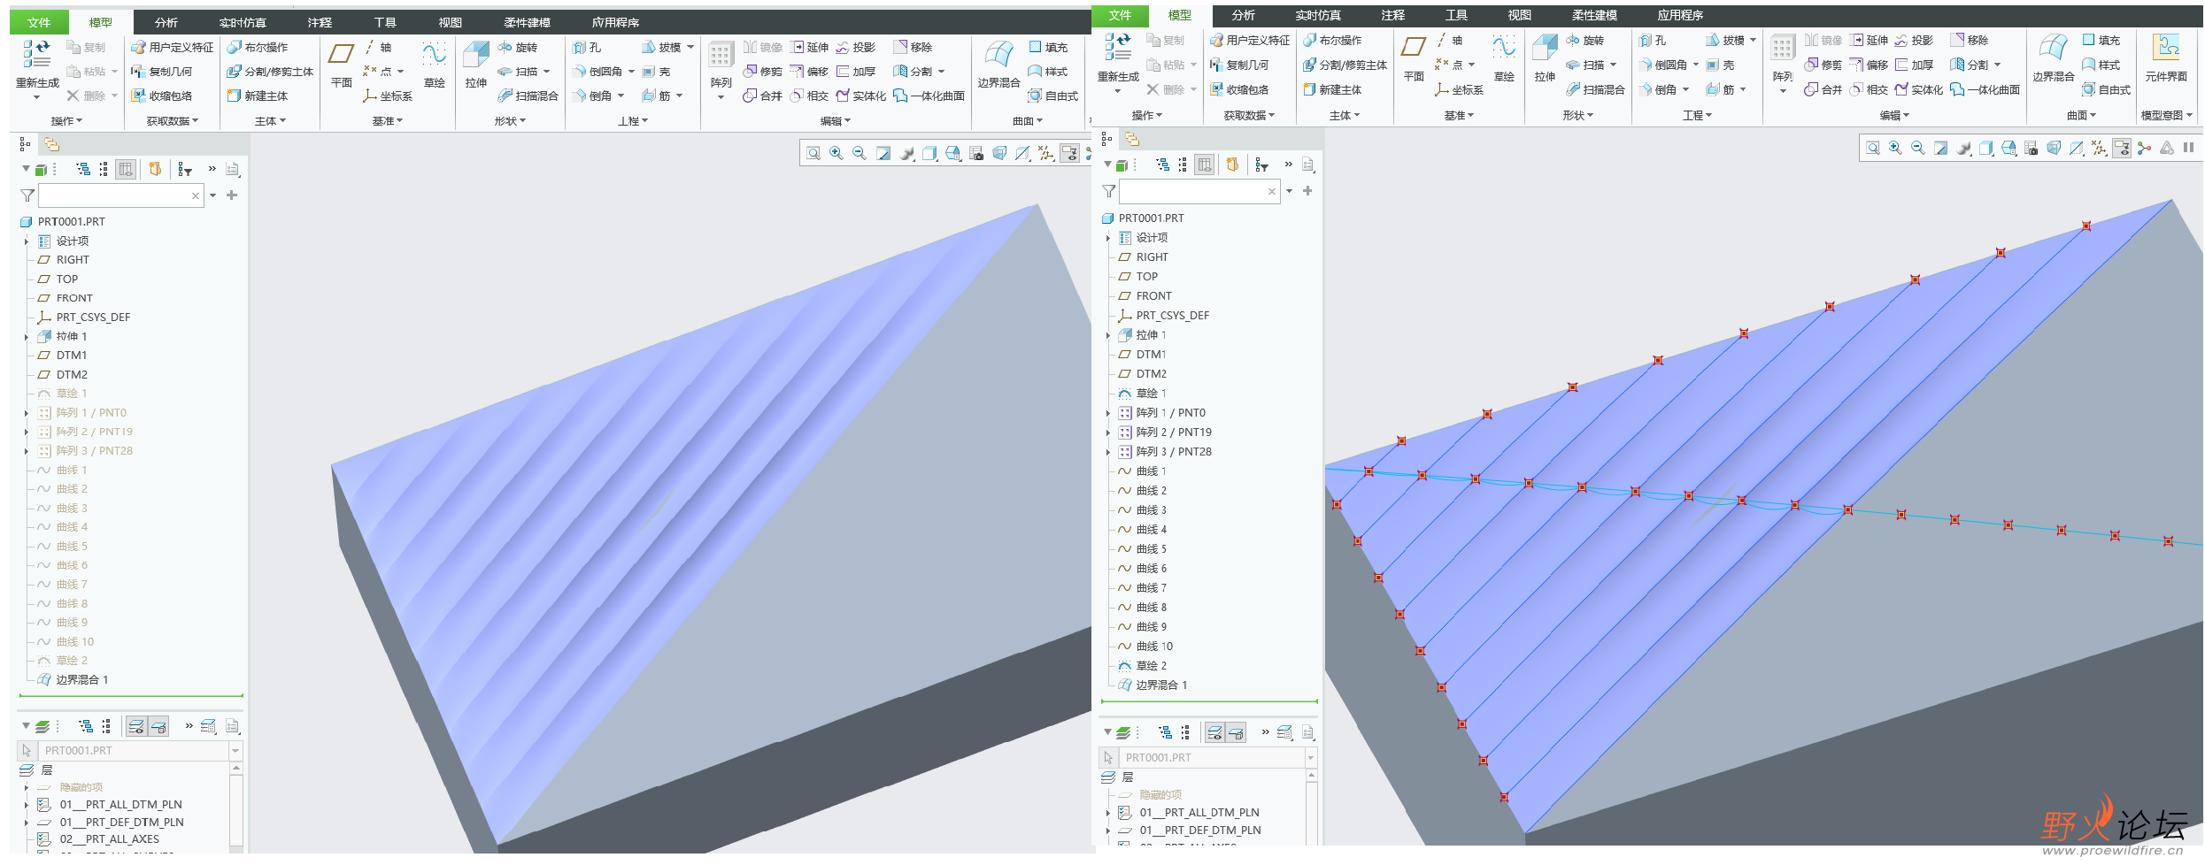
Task: Clear search filter X in right model tree
Action: coord(1272,191)
